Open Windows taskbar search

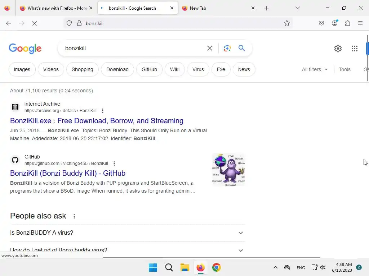[x=169, y=267]
